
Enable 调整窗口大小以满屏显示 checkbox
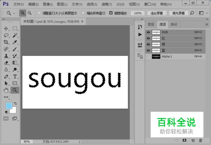click(39, 13)
